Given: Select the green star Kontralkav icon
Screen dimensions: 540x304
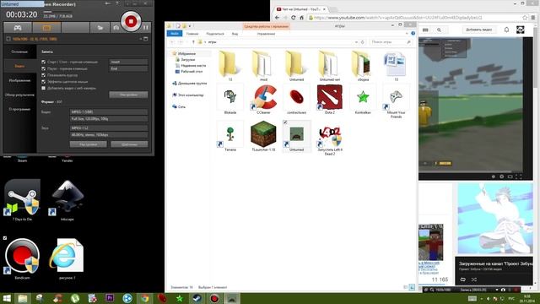Looking at the screenshot, I should pos(363,100).
